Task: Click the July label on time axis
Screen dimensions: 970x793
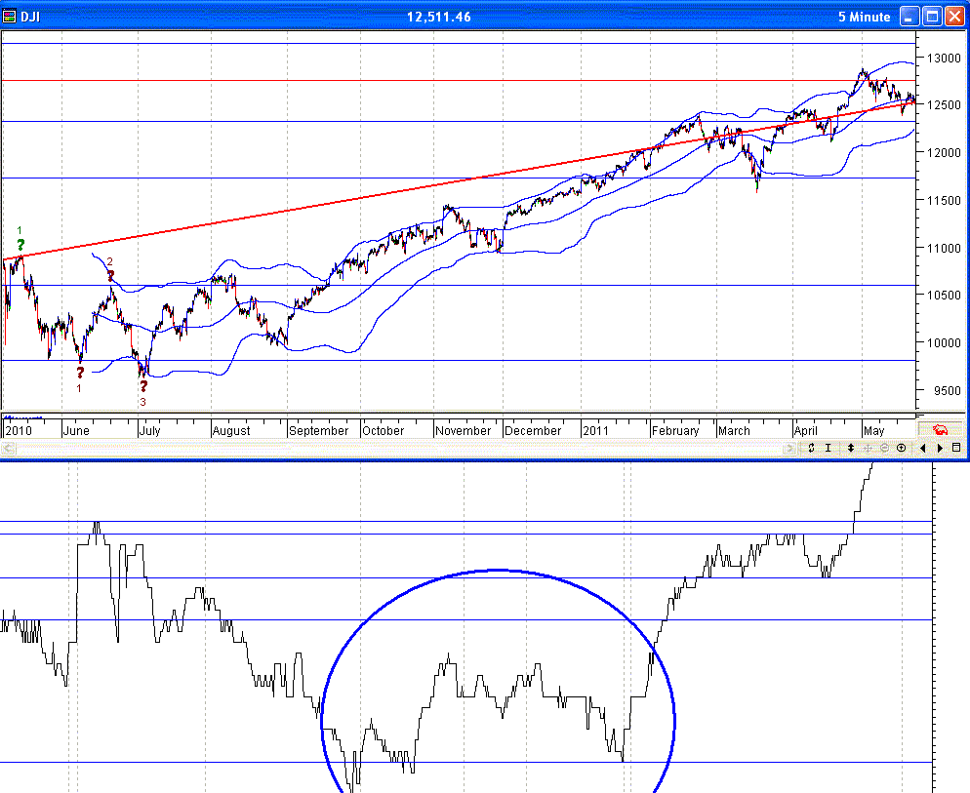Action: click(149, 430)
